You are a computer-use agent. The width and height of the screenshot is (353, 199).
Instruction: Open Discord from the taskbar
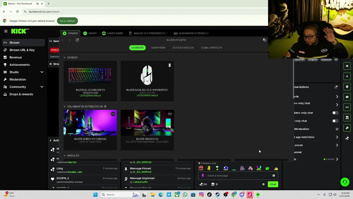tap(242, 195)
